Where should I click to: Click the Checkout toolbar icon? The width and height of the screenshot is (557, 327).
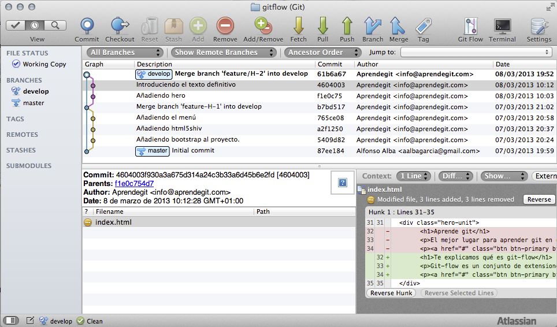(120, 26)
